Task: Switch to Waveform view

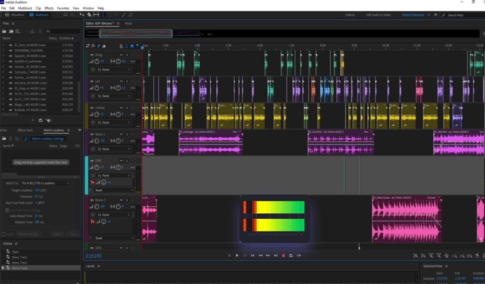Action: click(x=15, y=15)
